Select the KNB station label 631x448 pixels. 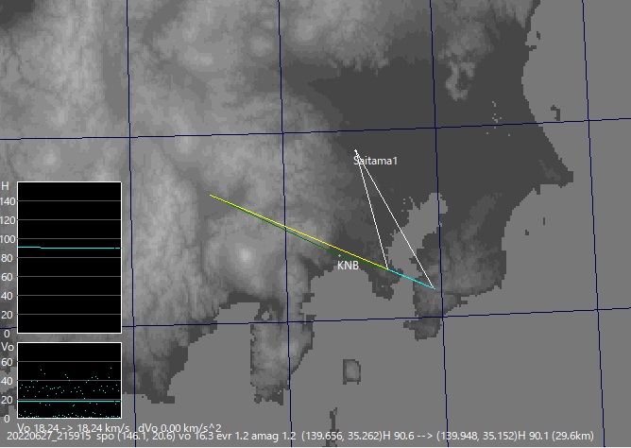coord(348,267)
